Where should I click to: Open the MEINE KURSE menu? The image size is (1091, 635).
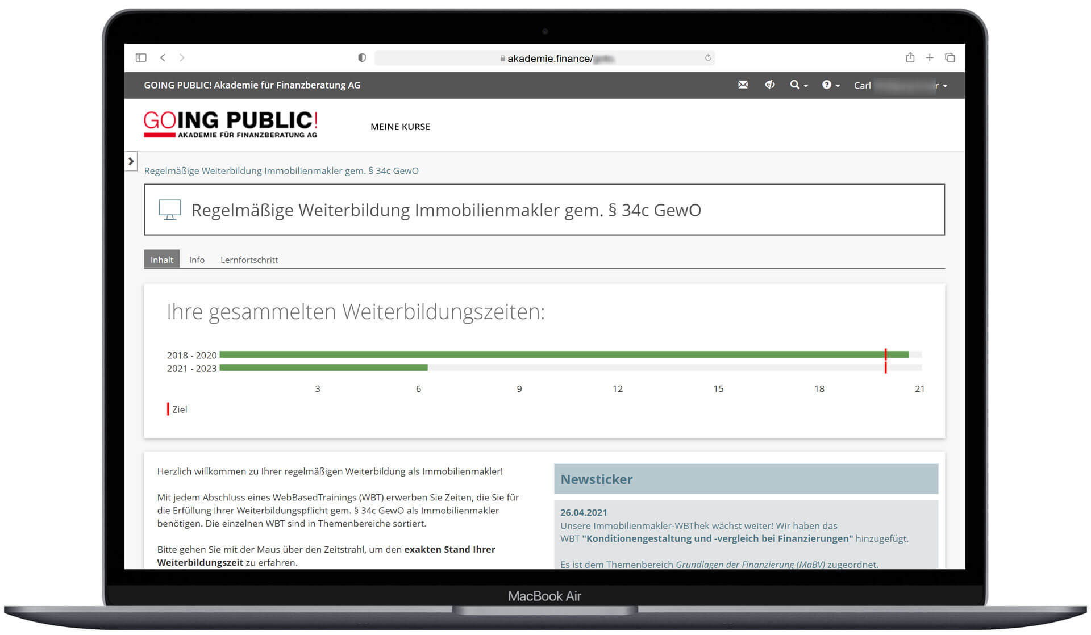pyautogui.click(x=400, y=127)
